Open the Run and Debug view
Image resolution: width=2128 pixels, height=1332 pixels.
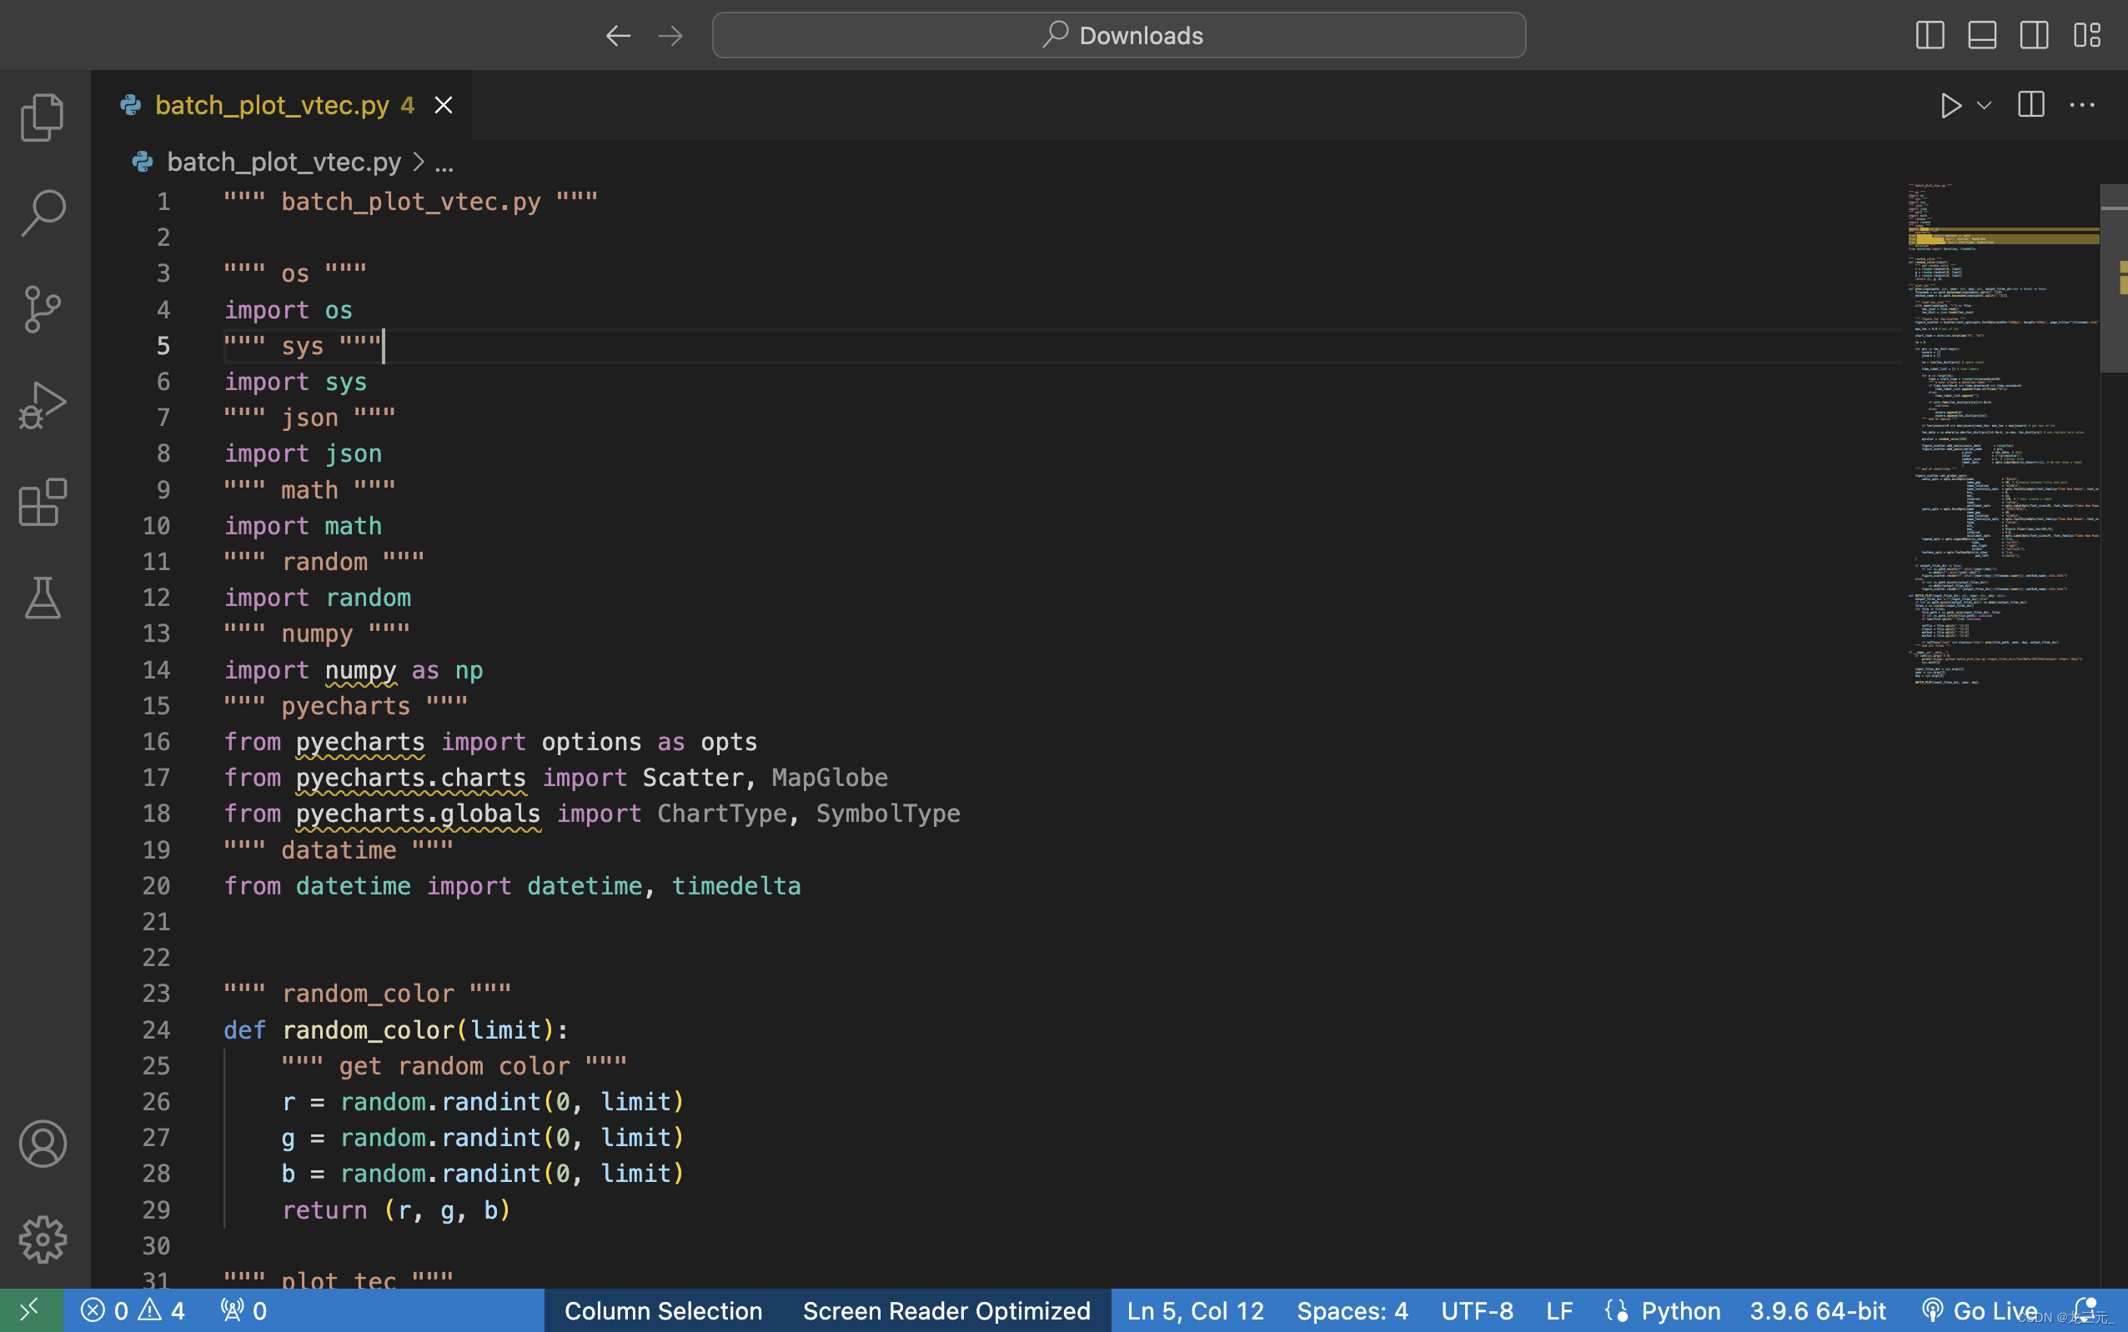point(43,406)
